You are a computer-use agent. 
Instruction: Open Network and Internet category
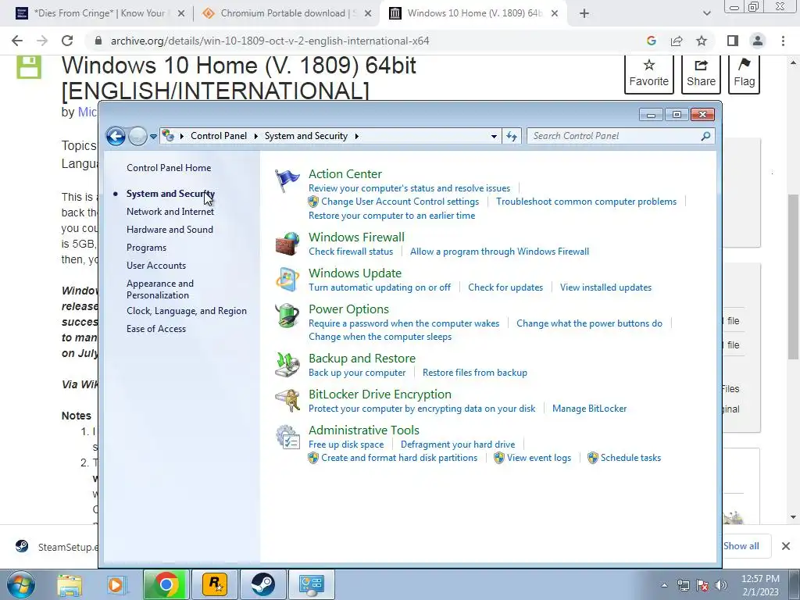[x=170, y=212]
